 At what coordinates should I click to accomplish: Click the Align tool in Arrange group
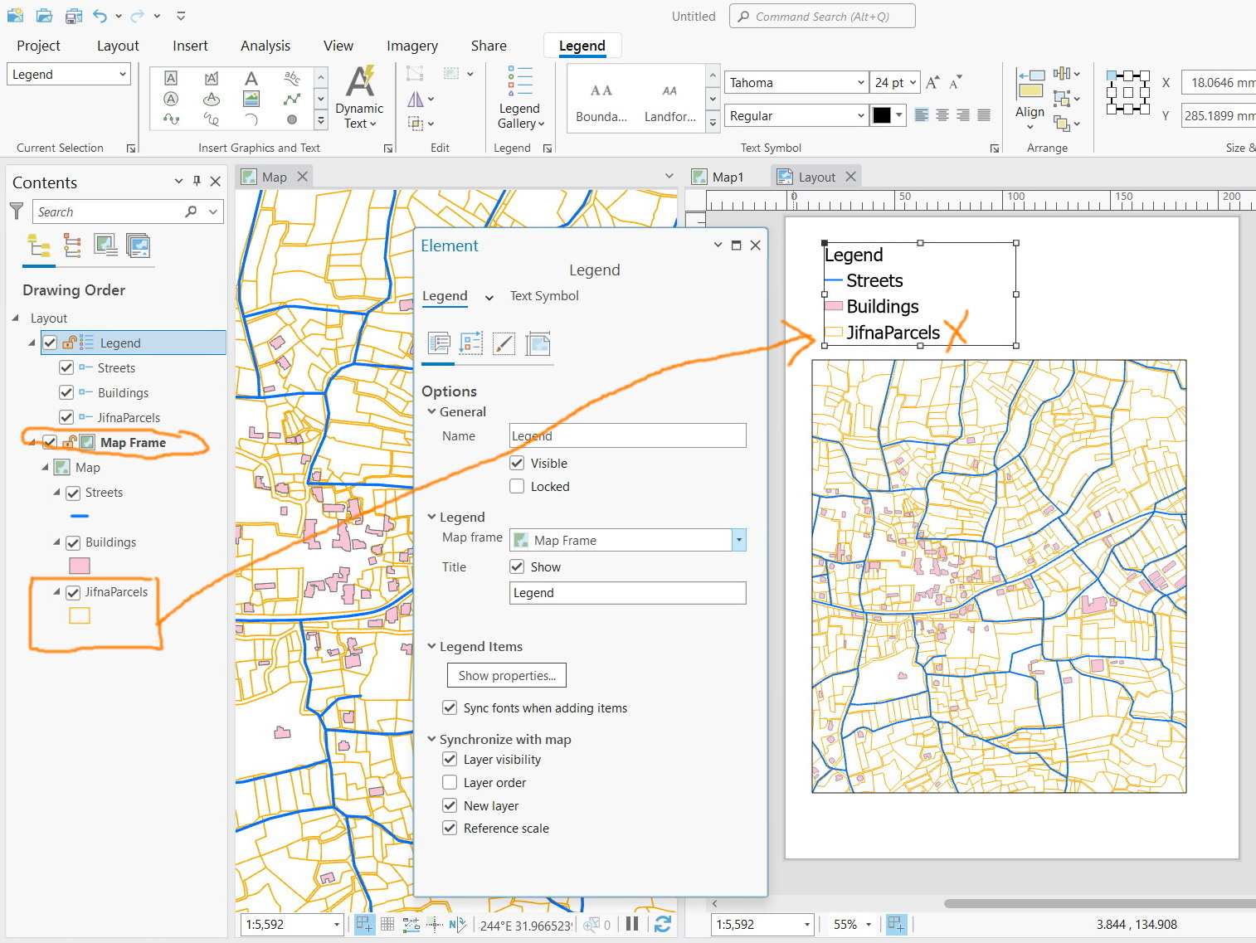click(x=1030, y=99)
